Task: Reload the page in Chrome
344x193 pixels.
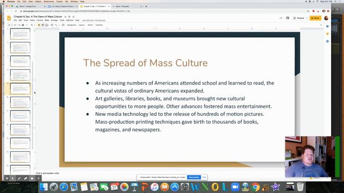Action: coord(16,11)
